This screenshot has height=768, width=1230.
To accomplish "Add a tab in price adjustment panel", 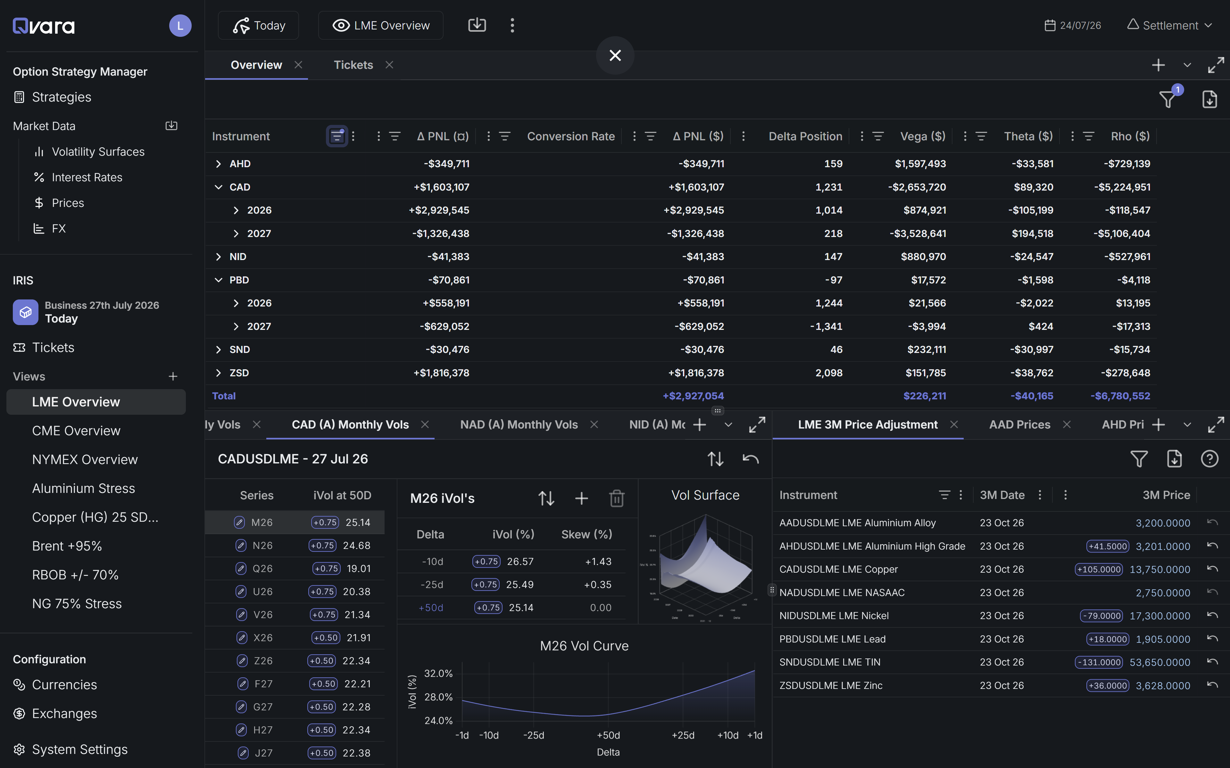I will click(1158, 425).
